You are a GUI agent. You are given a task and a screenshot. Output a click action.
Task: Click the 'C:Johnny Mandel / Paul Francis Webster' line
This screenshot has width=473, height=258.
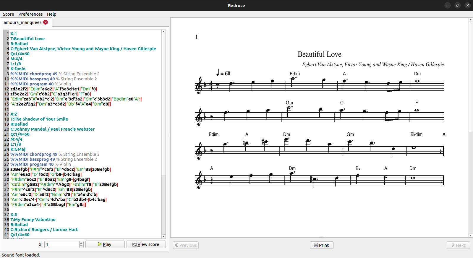[53, 129]
